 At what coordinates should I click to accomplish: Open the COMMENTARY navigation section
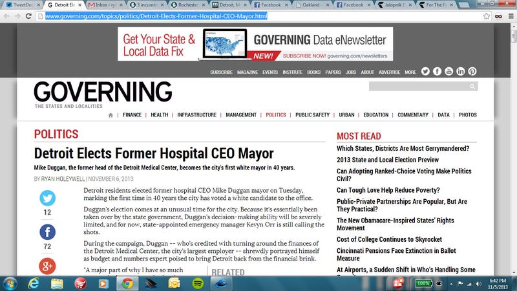(x=413, y=115)
